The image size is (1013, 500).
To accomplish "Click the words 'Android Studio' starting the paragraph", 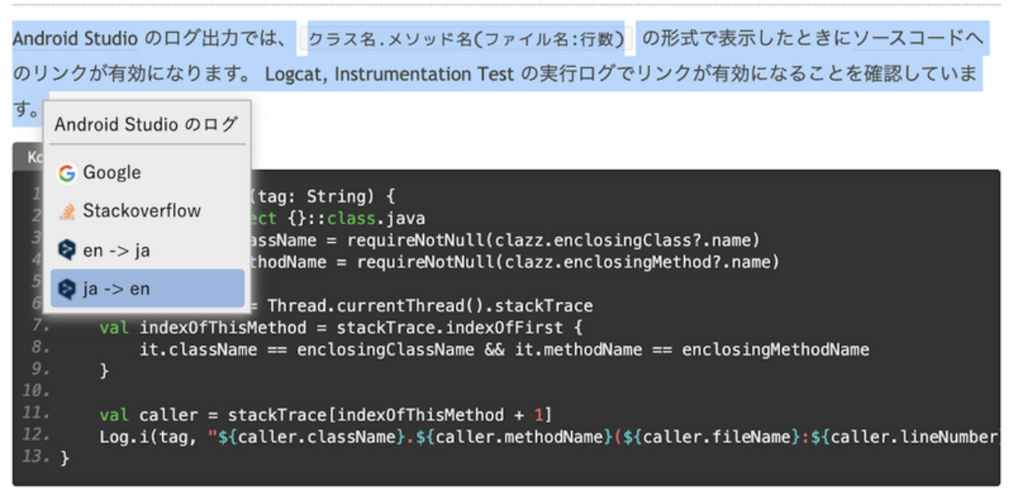I will click(75, 38).
